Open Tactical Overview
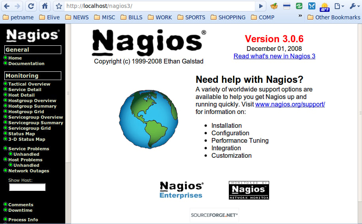The width and height of the screenshot is (362, 224). 29,84
